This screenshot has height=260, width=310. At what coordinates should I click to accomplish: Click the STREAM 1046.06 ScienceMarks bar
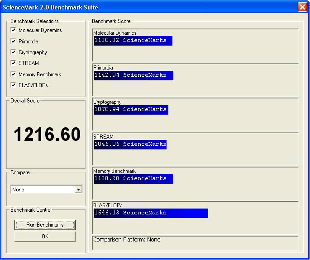coord(130,144)
